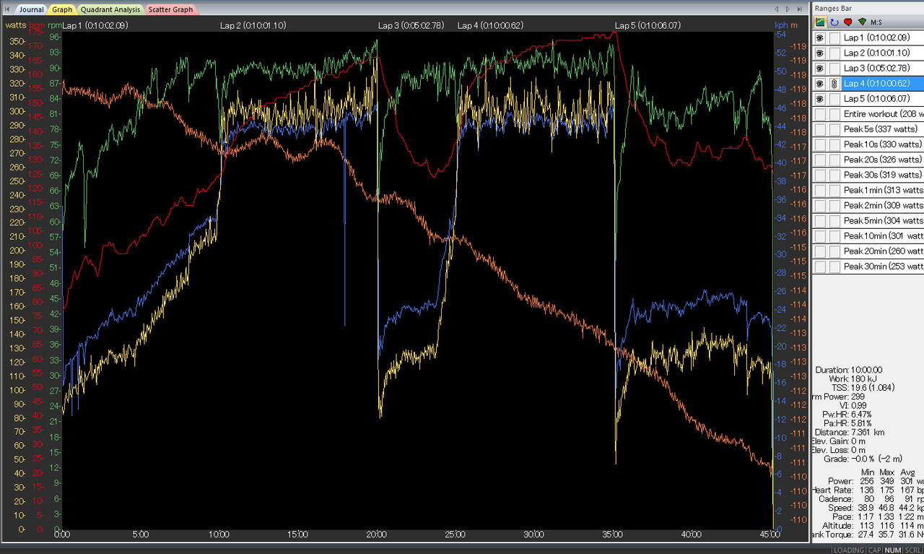Click the Lap 2 marker label above graph
This screenshot has width=924, height=554.
pos(253,26)
